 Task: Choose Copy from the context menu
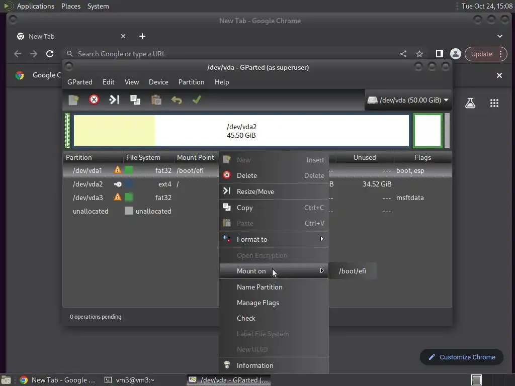[x=274, y=208]
